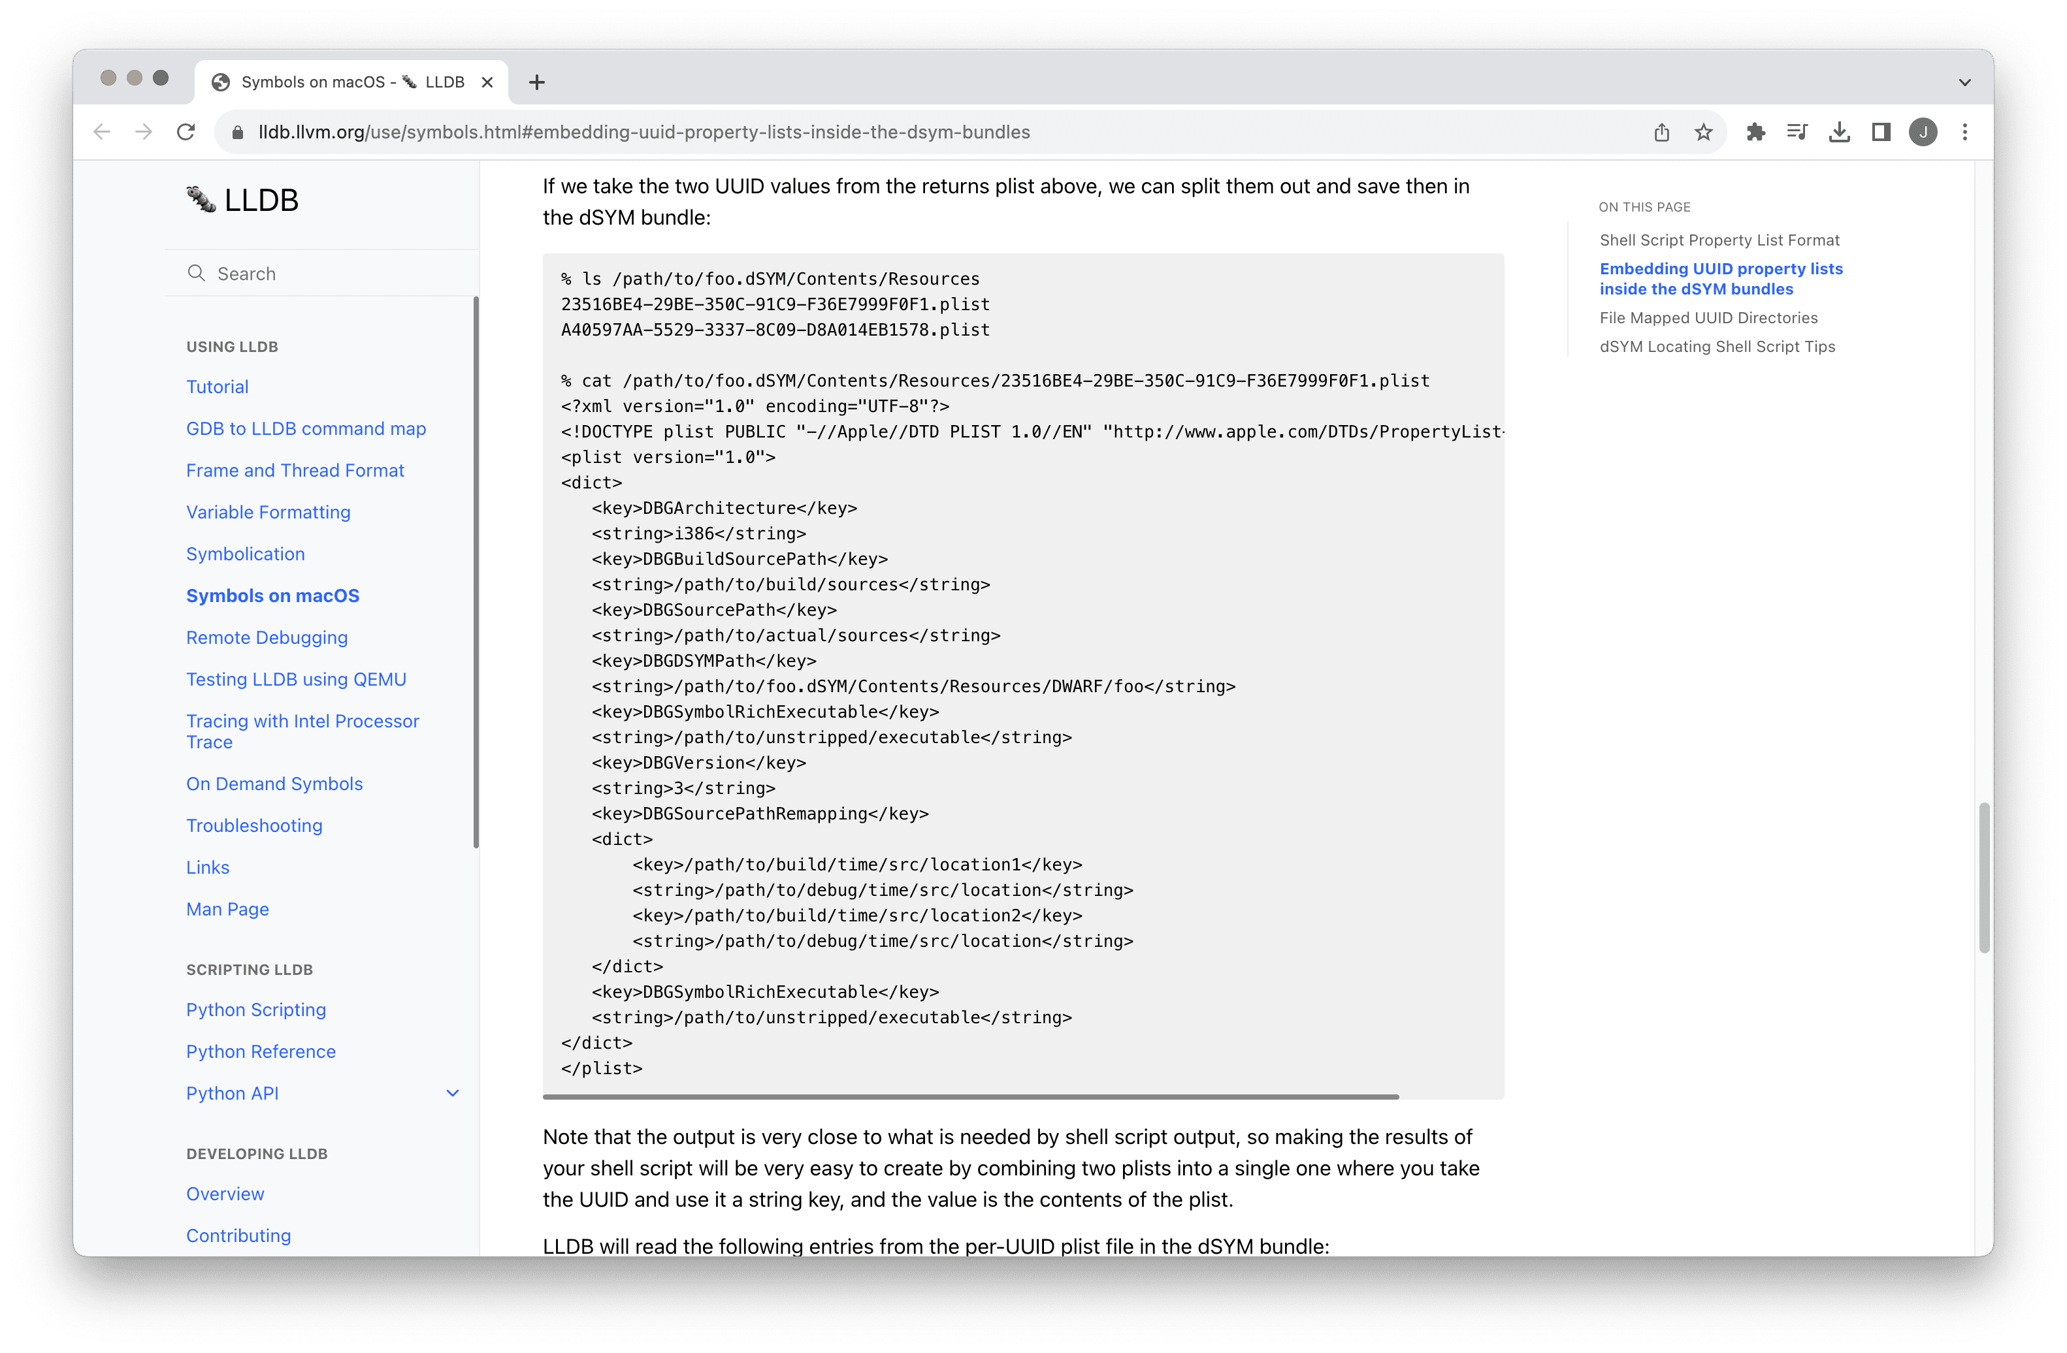The height and width of the screenshot is (1353, 2067).
Task: Click the share page icon
Action: pyautogui.click(x=1661, y=132)
